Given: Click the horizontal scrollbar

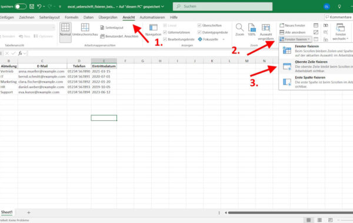Looking at the screenshot, I should tap(291, 212).
